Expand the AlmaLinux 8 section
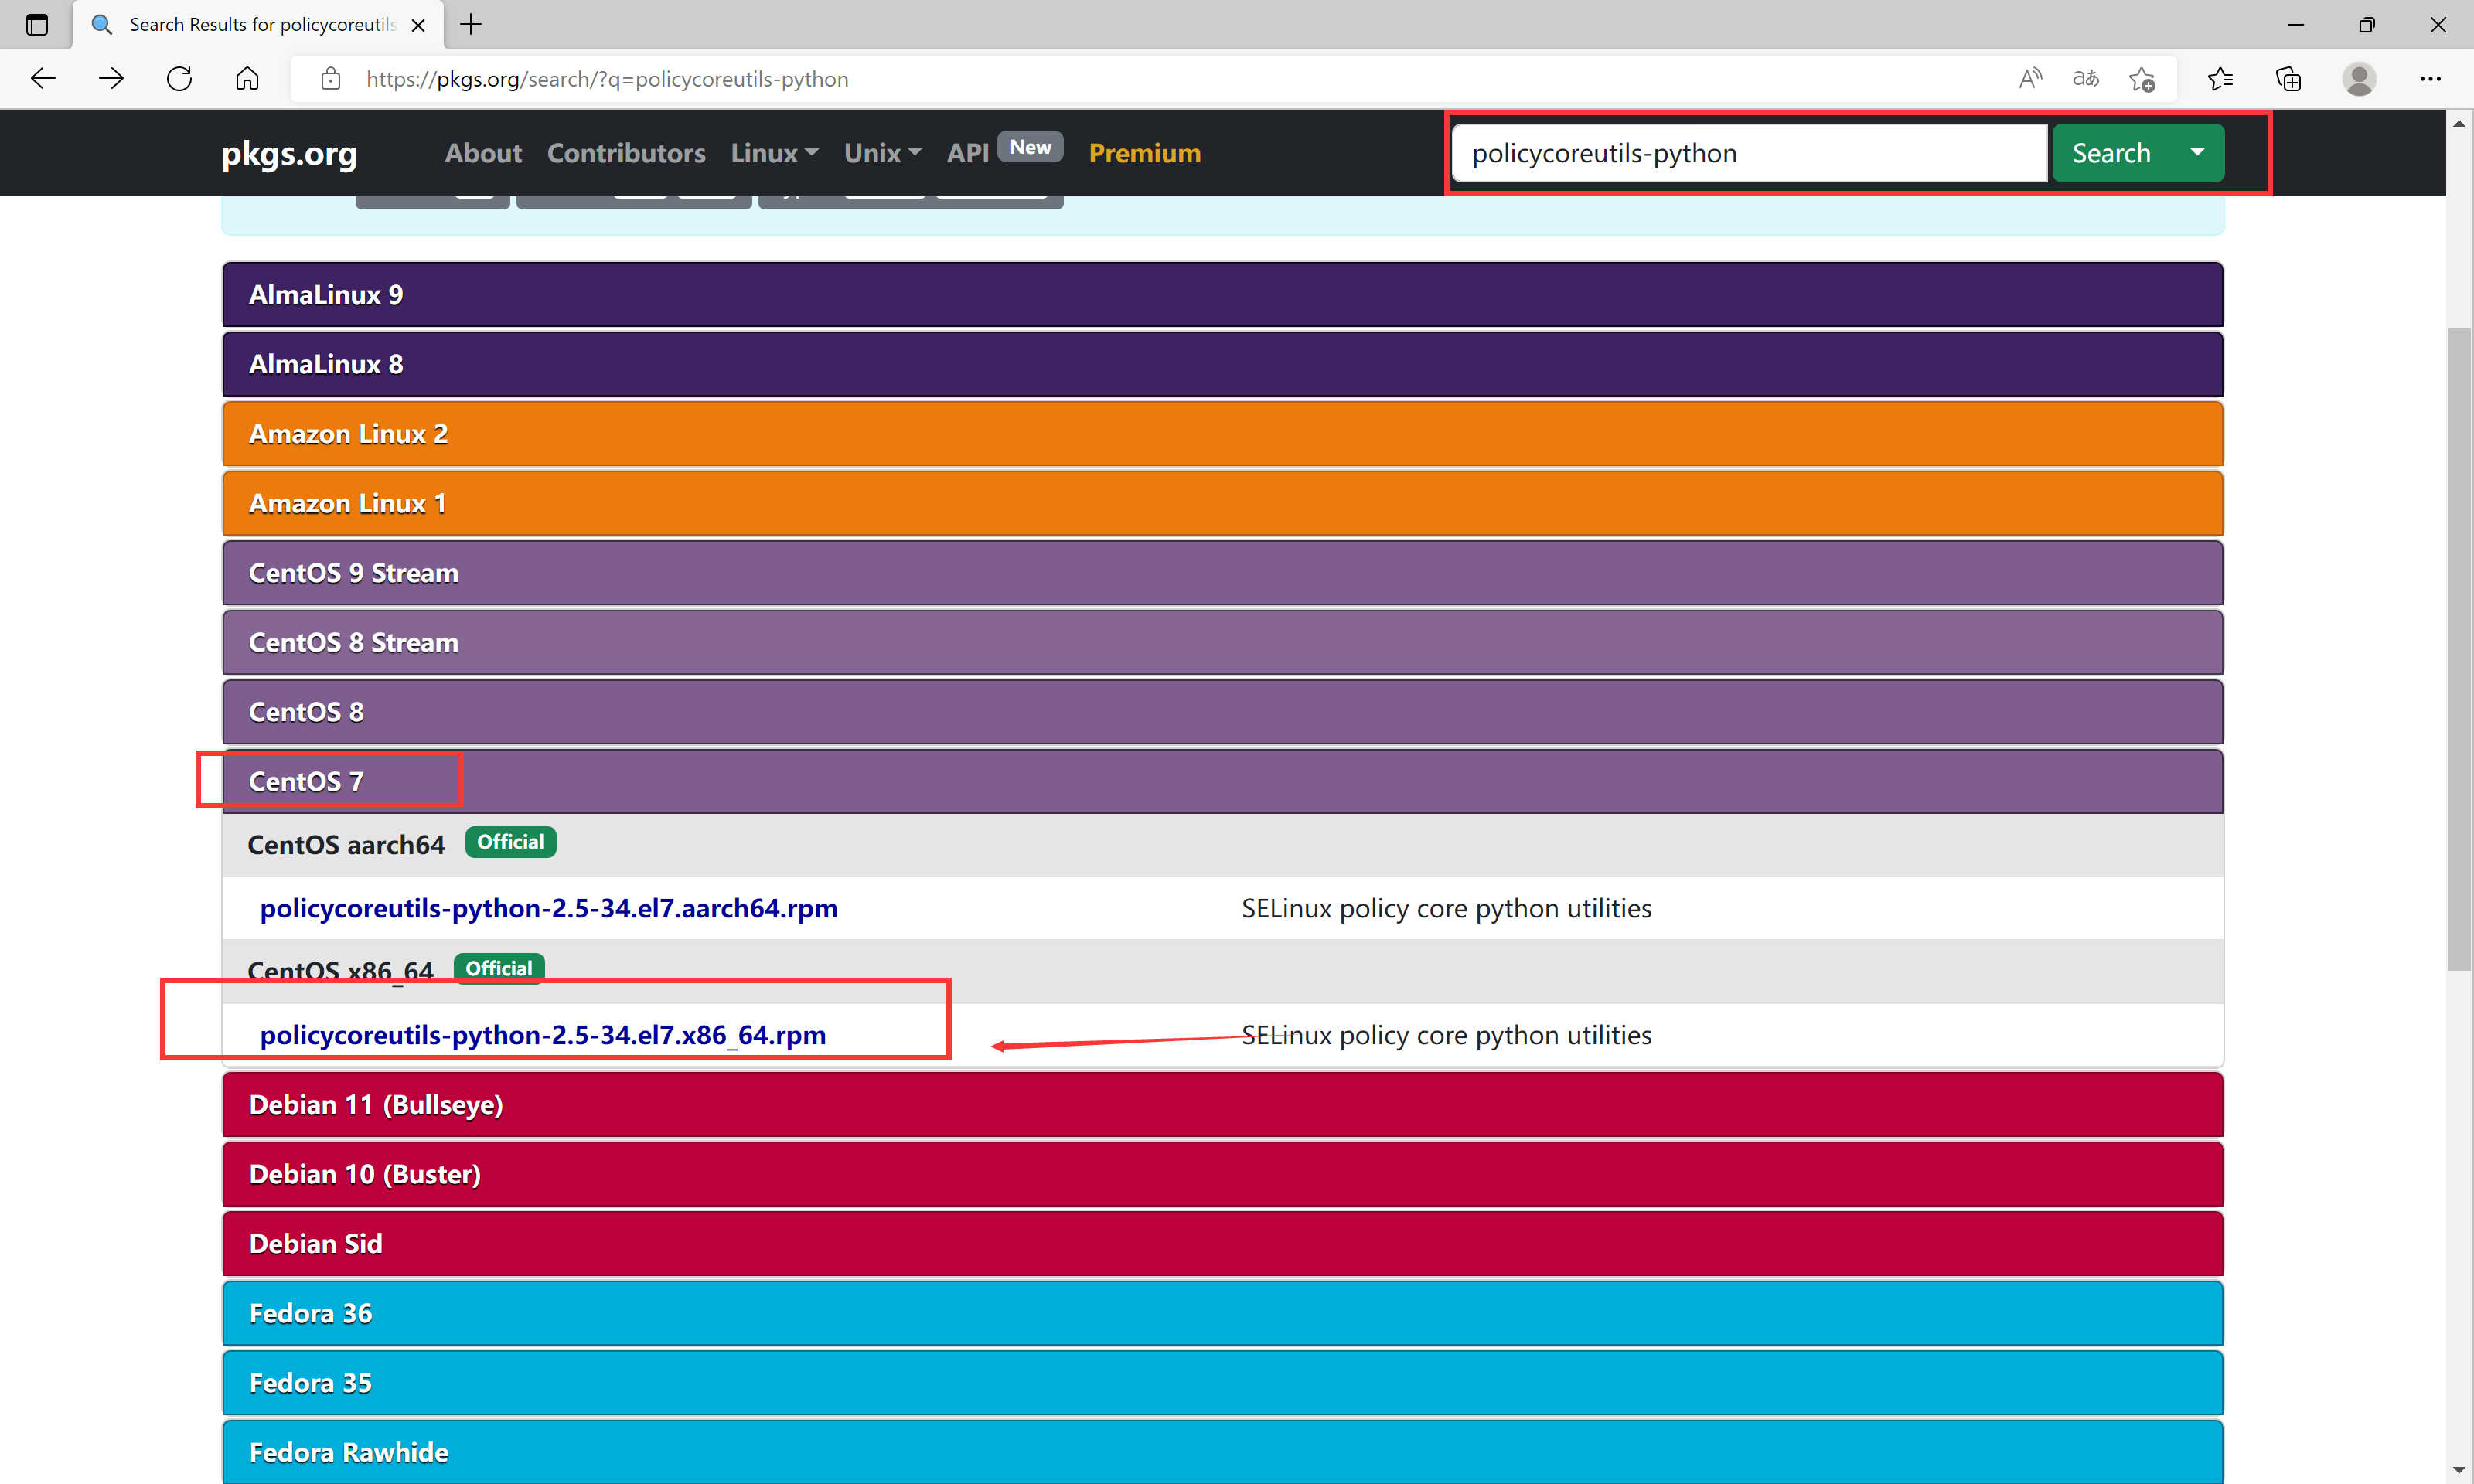Screen dimensions: 2474x1484 1222,364
